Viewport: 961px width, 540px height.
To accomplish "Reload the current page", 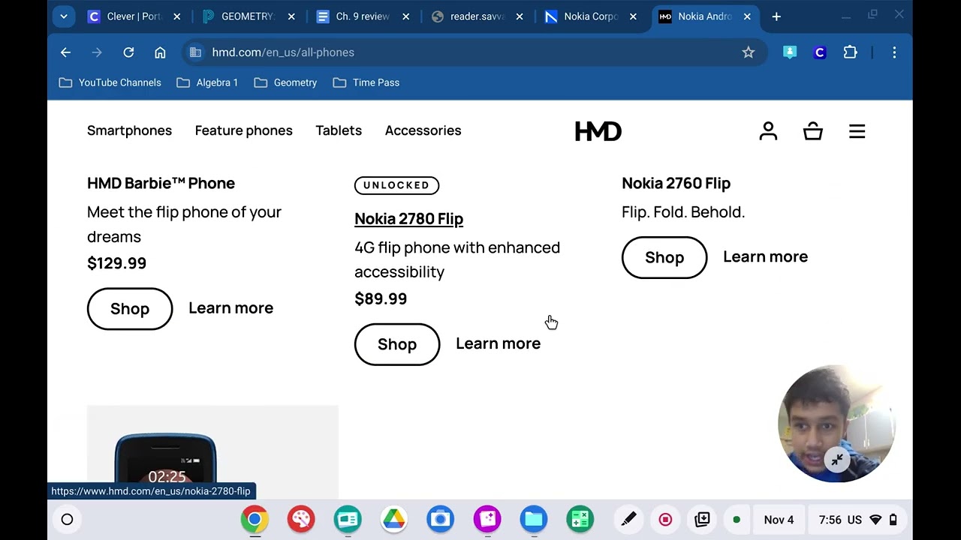I will point(128,52).
